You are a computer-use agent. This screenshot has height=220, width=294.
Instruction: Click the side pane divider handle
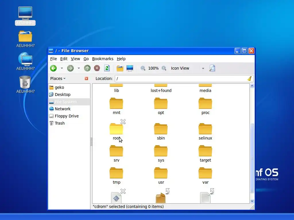coord(91,142)
